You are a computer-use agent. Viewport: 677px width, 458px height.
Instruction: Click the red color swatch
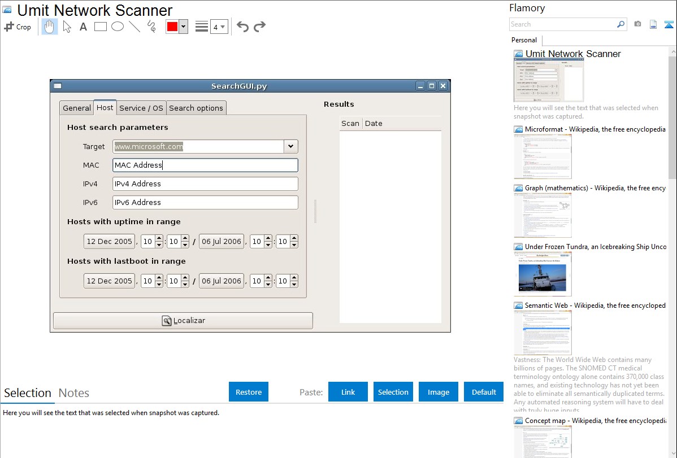tap(172, 27)
